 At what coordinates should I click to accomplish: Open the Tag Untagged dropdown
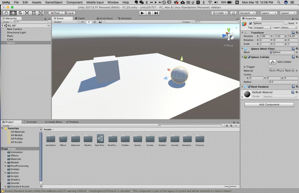[x=263, y=28]
